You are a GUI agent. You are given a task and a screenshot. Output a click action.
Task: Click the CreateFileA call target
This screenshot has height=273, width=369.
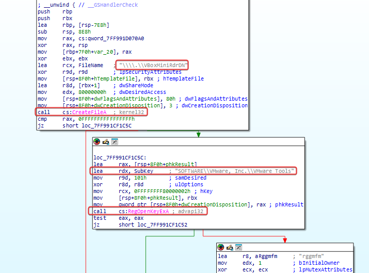click(x=89, y=113)
